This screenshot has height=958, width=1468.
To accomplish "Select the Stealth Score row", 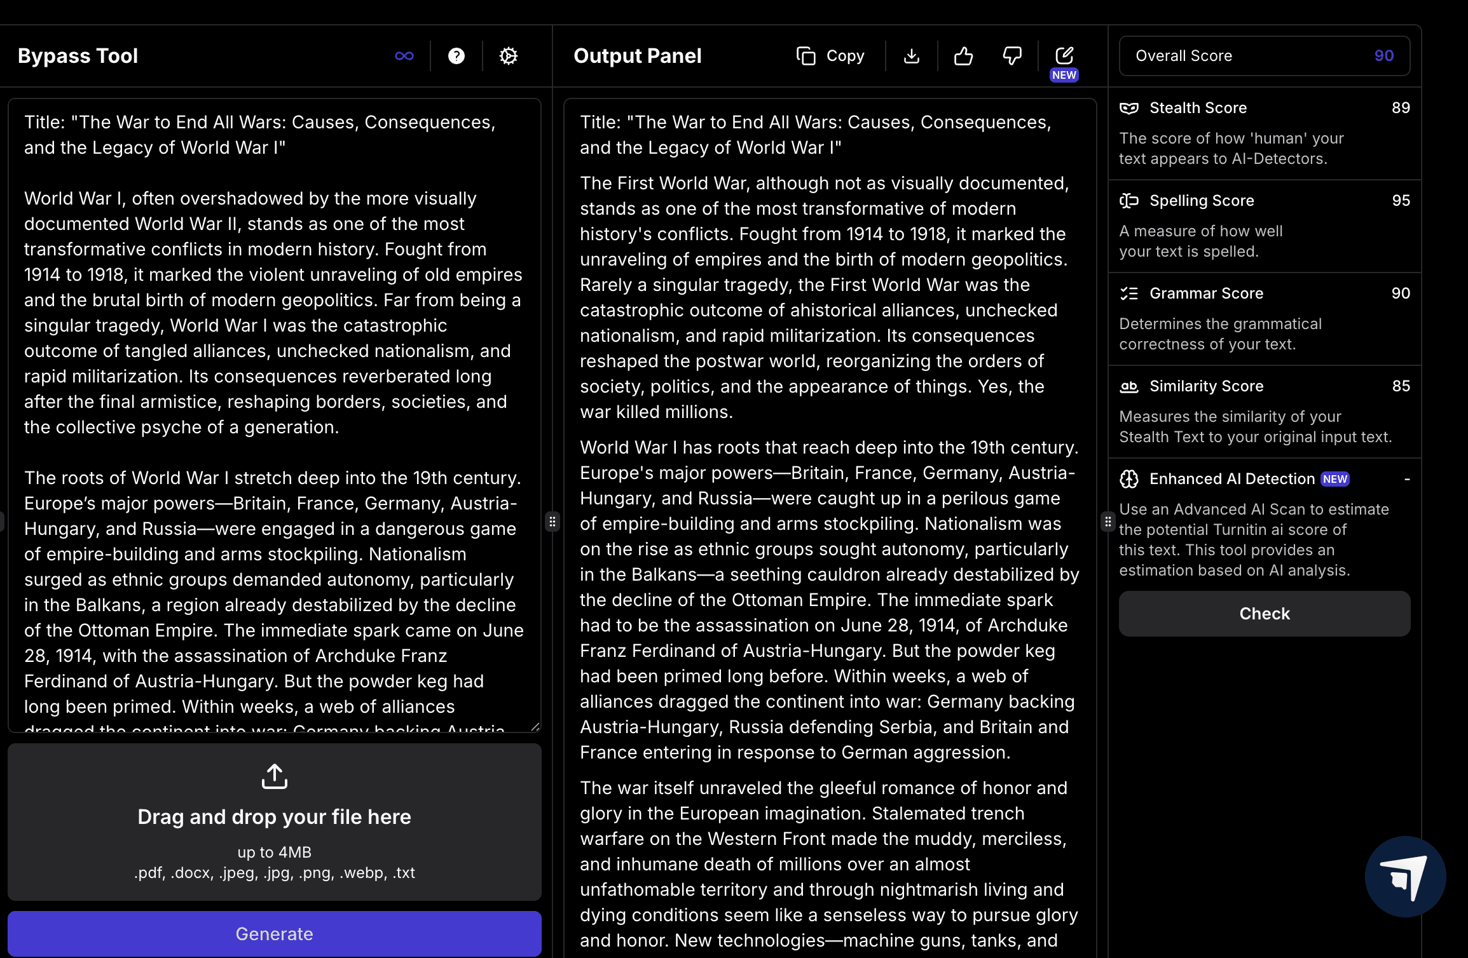I will [1264, 133].
